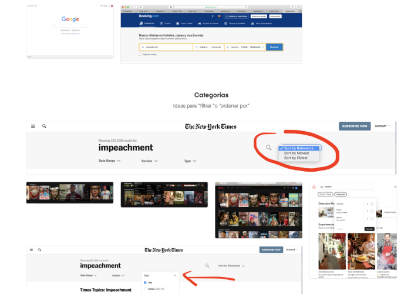Collapse the open Type filter panel
411x294 pixels.
click(175, 276)
